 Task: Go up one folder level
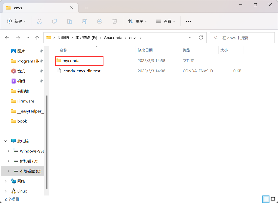coord(37,37)
